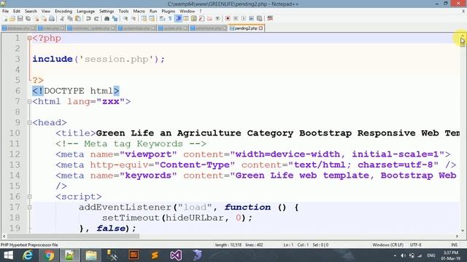Click the UTF-8 encoding status entry
467x262 pixels.
(x=415, y=245)
